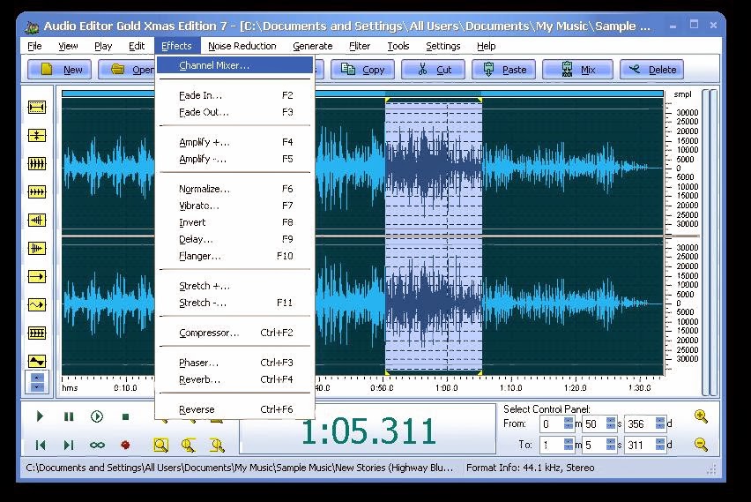The height and width of the screenshot is (502, 751).
Task: Jump to the end of the track
Action: click(x=69, y=445)
